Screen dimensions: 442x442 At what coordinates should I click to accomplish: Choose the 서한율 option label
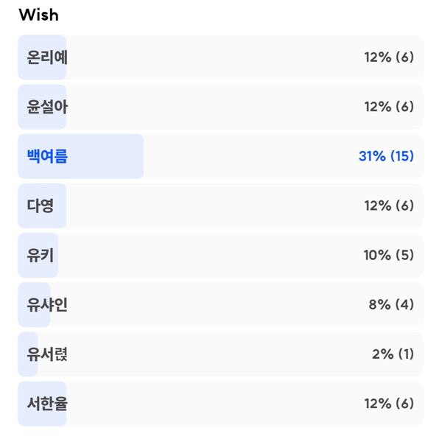tap(47, 404)
